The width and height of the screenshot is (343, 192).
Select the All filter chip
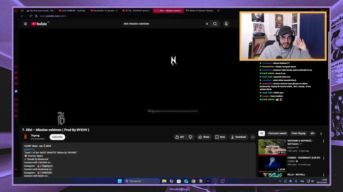point(262,133)
